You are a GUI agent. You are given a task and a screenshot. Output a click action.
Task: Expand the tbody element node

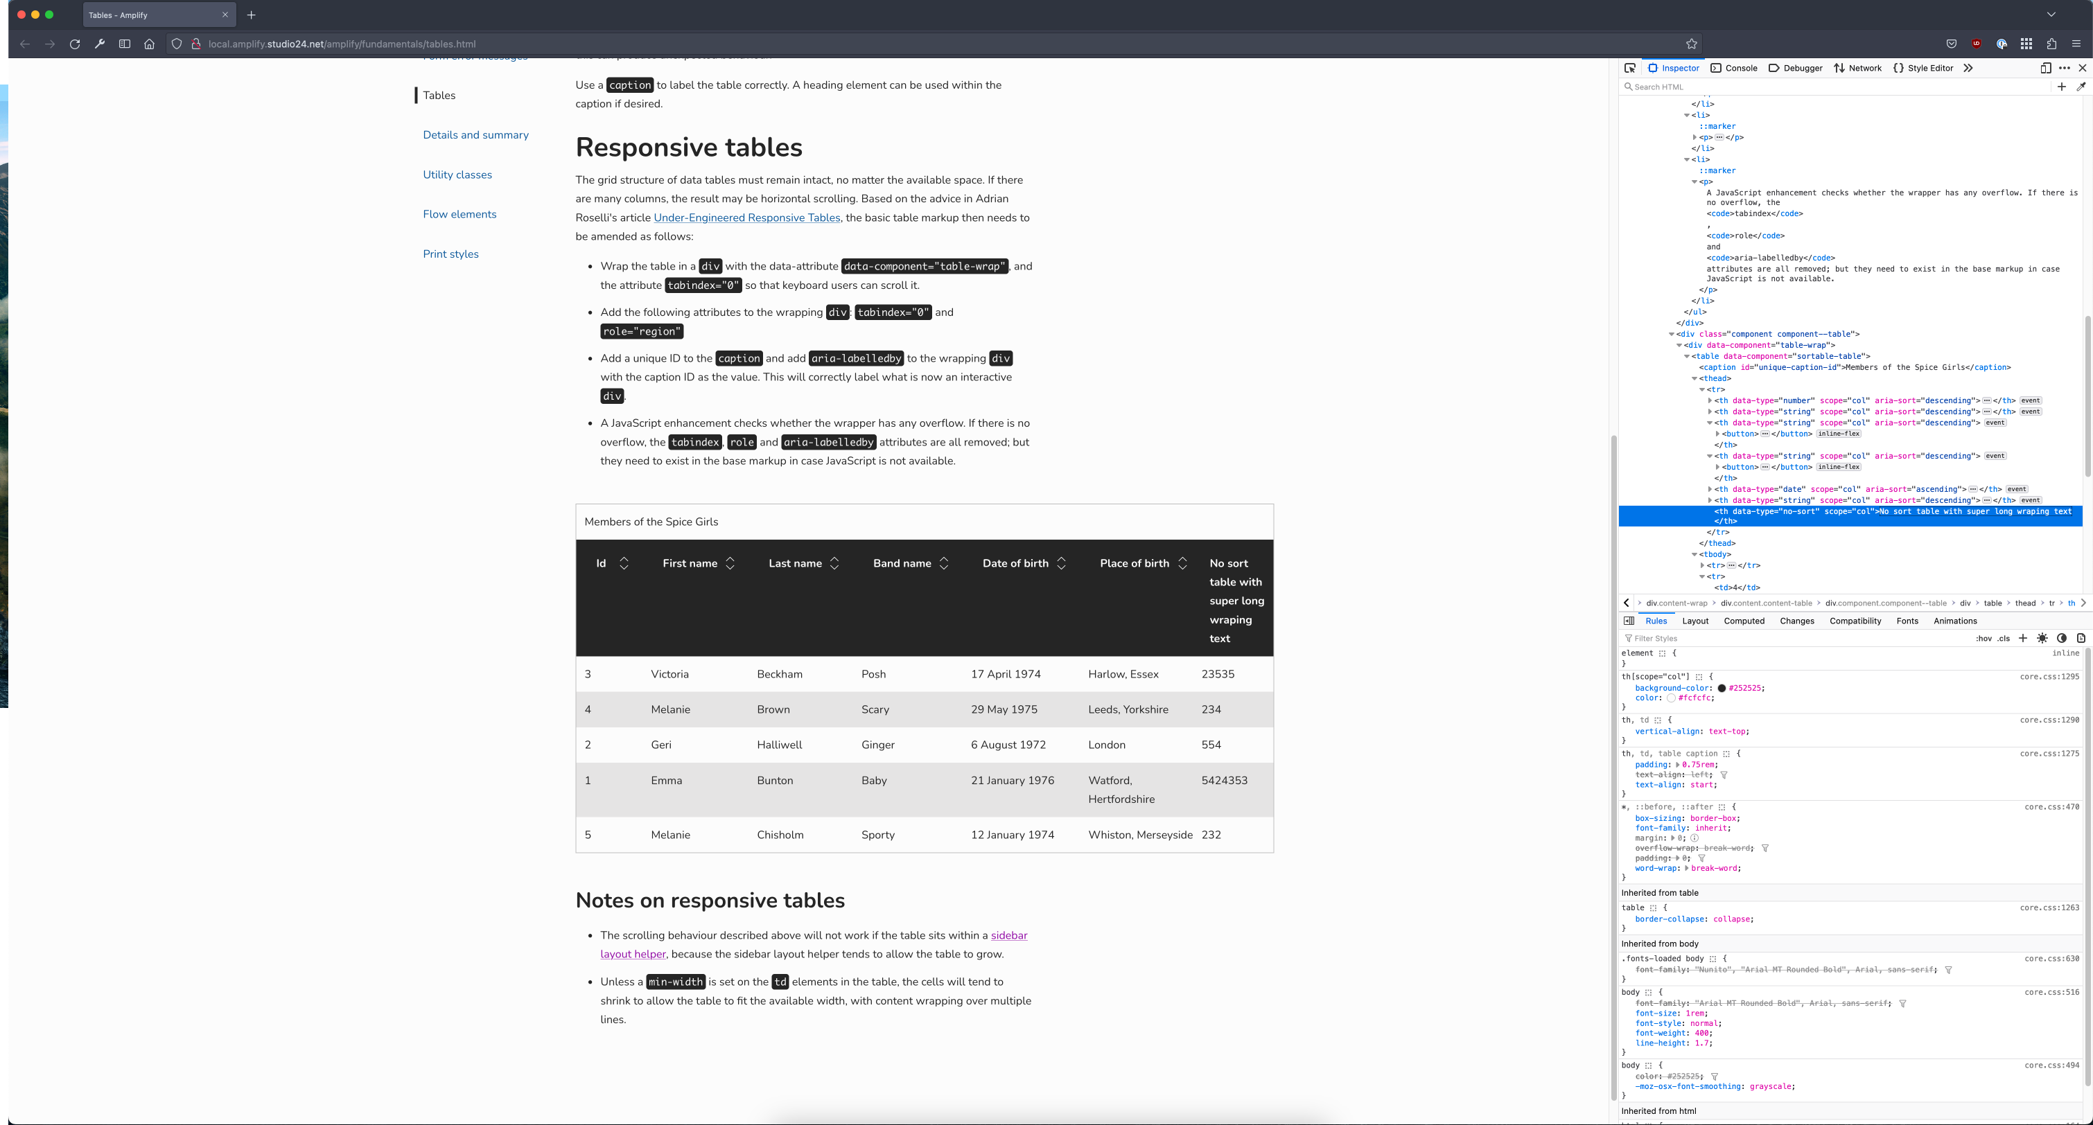[x=1694, y=554]
